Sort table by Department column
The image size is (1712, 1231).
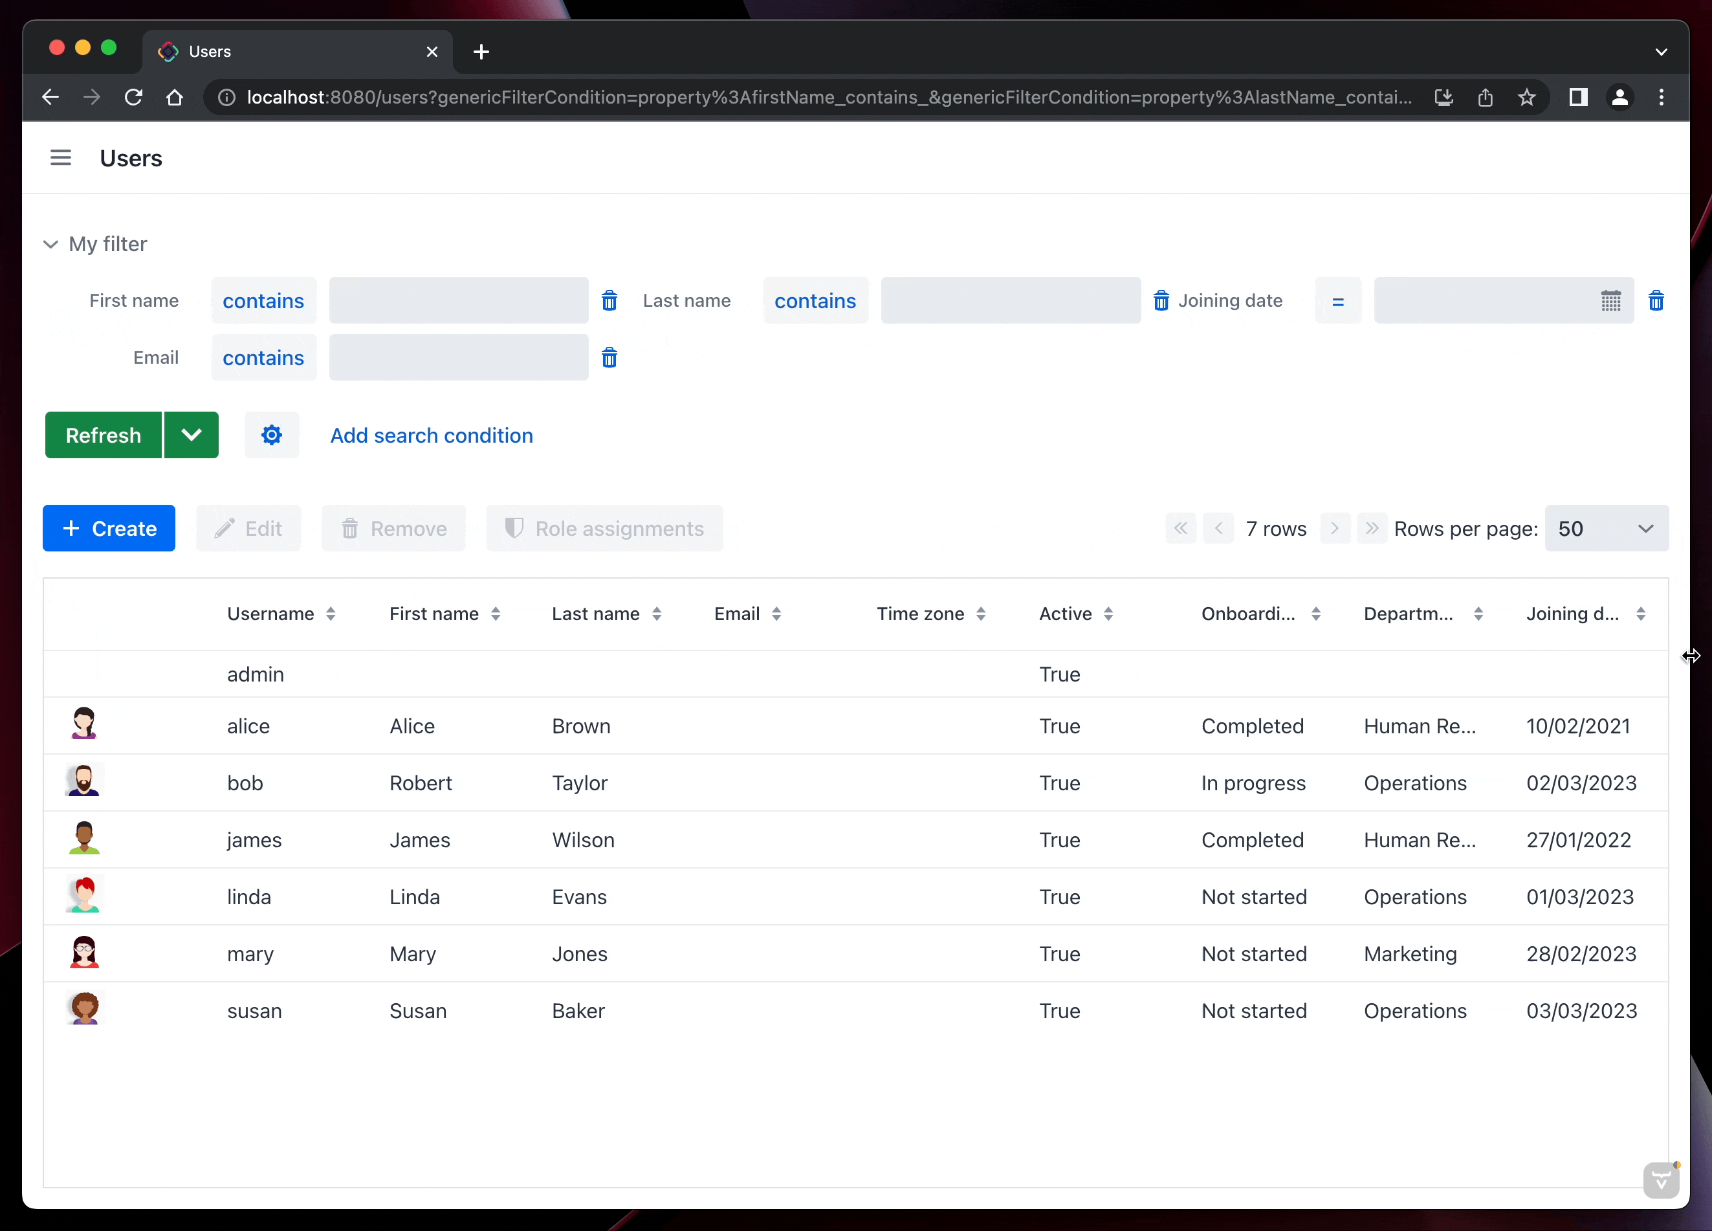point(1478,614)
